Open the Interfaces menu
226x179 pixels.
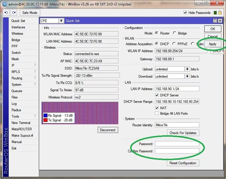(24, 27)
